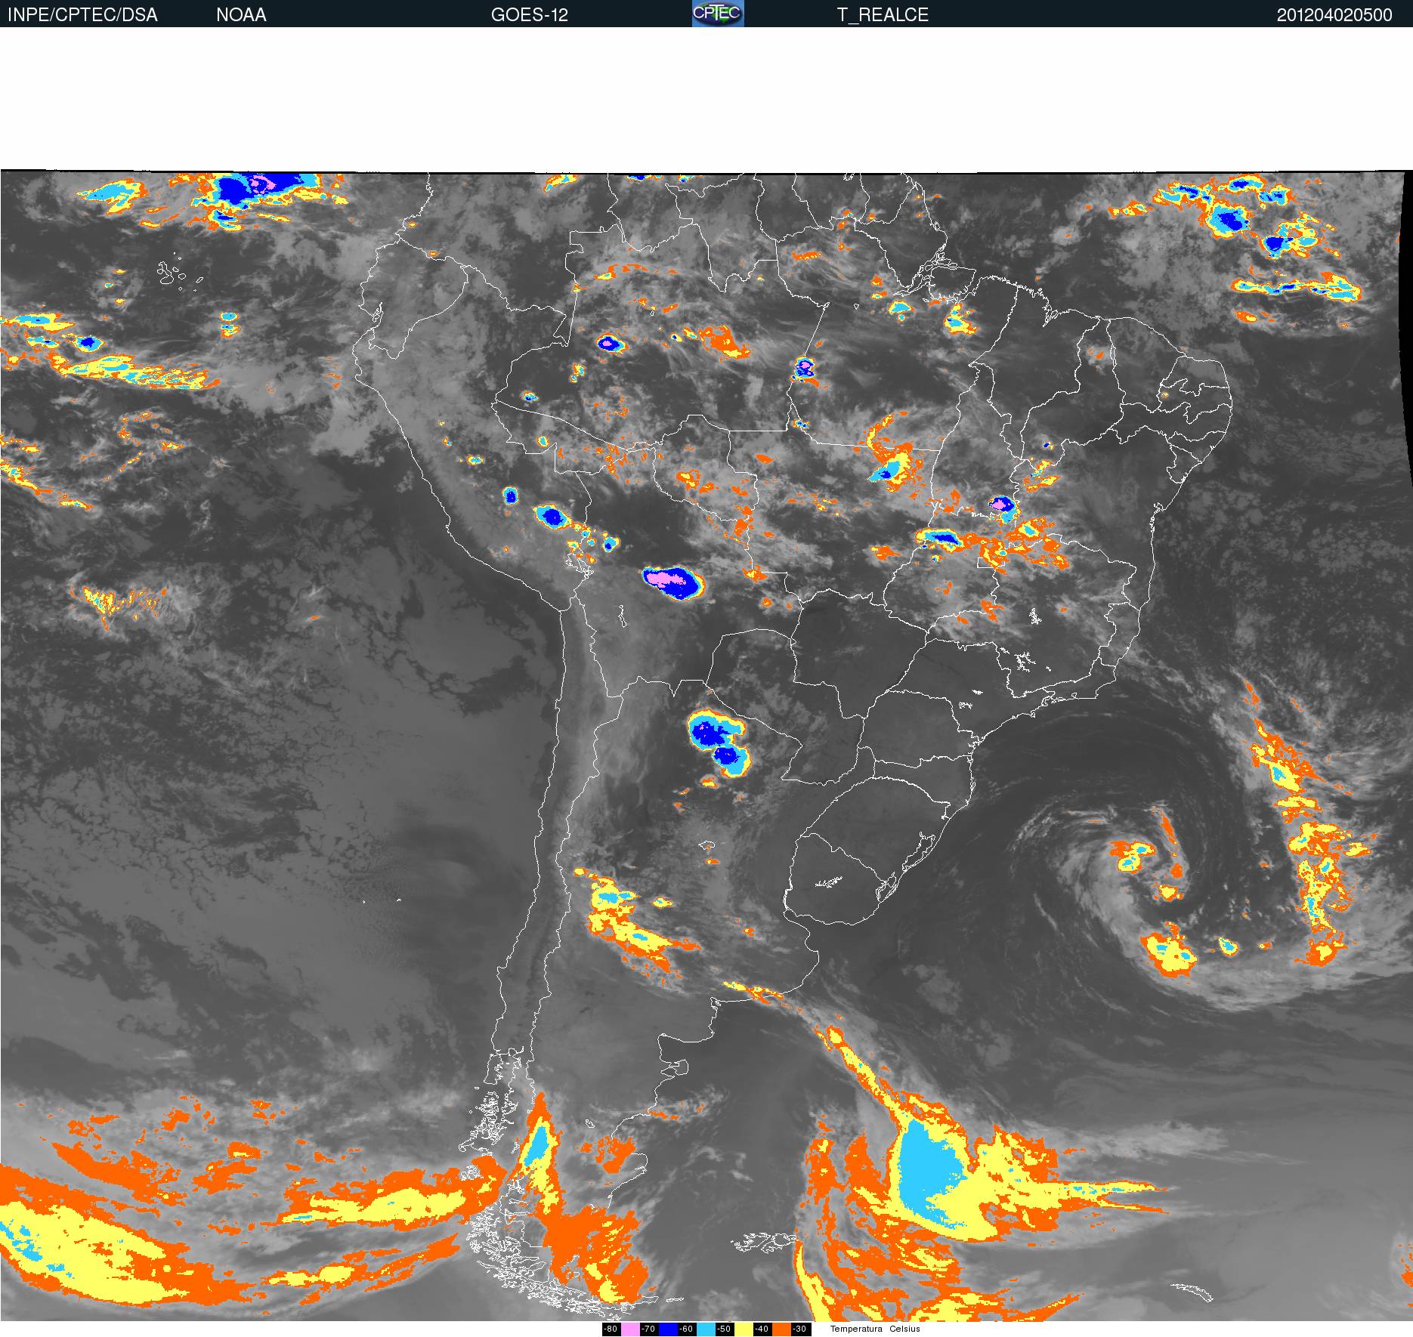
Task: Click the CPTEC logo in the header
Action: click(x=718, y=14)
